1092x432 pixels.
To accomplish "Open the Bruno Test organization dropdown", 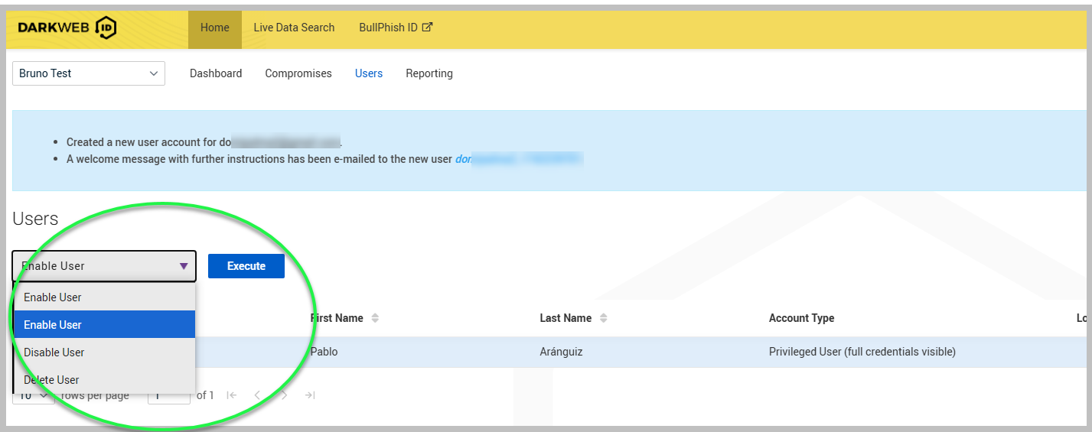I will click(89, 73).
